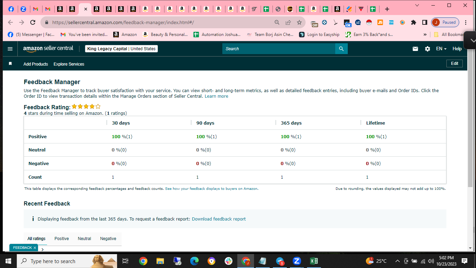Open the EN language dropdown

click(441, 49)
